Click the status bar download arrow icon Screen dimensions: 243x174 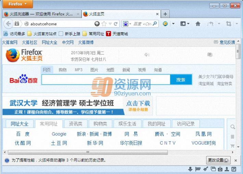[190, 169]
